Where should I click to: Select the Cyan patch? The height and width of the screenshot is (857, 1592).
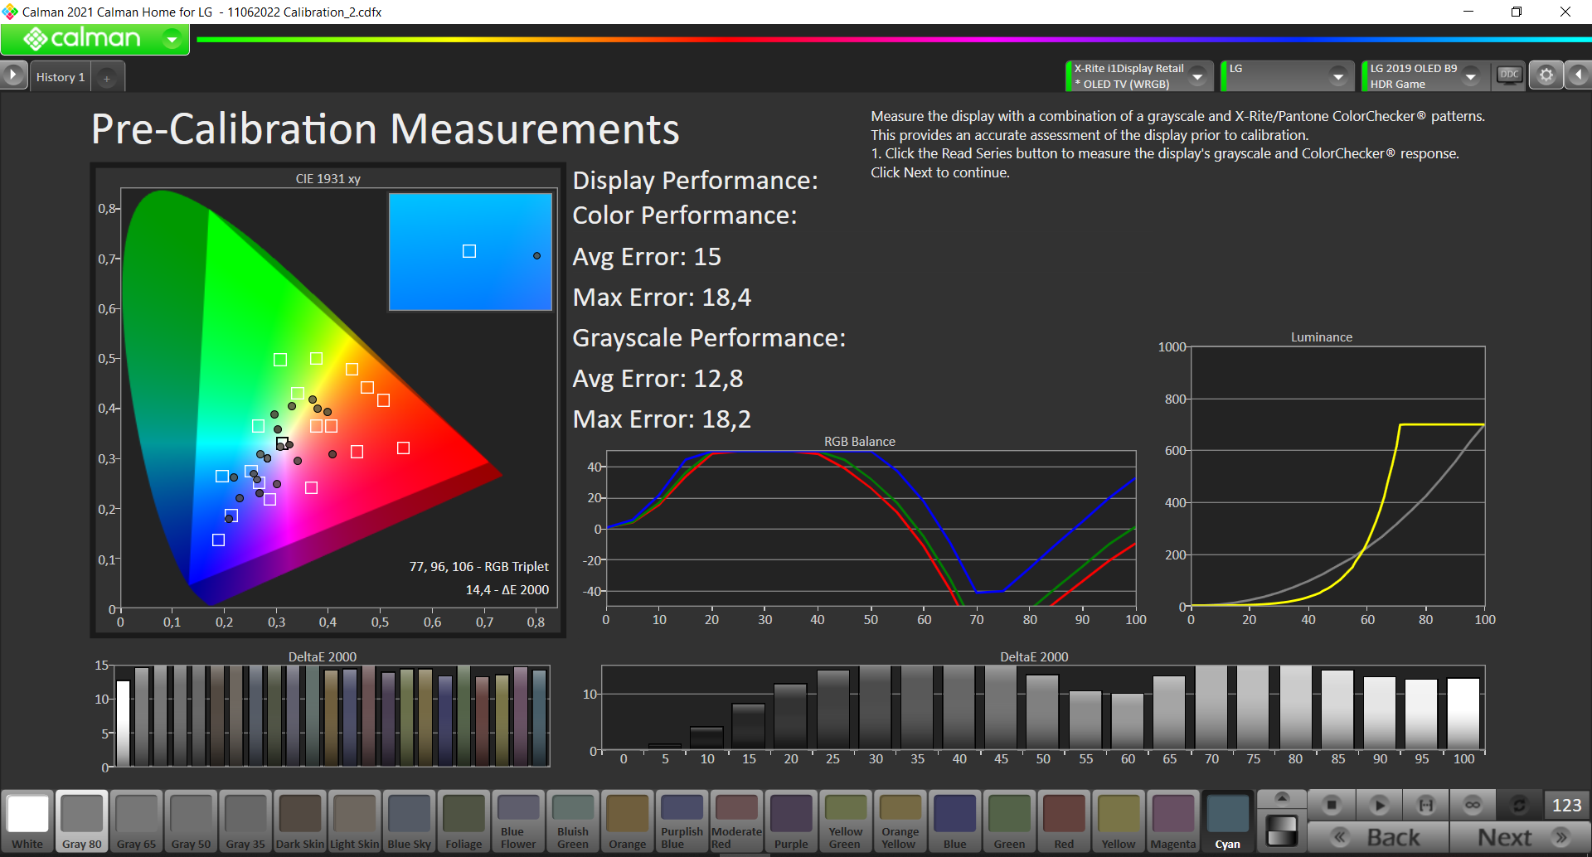(1228, 821)
